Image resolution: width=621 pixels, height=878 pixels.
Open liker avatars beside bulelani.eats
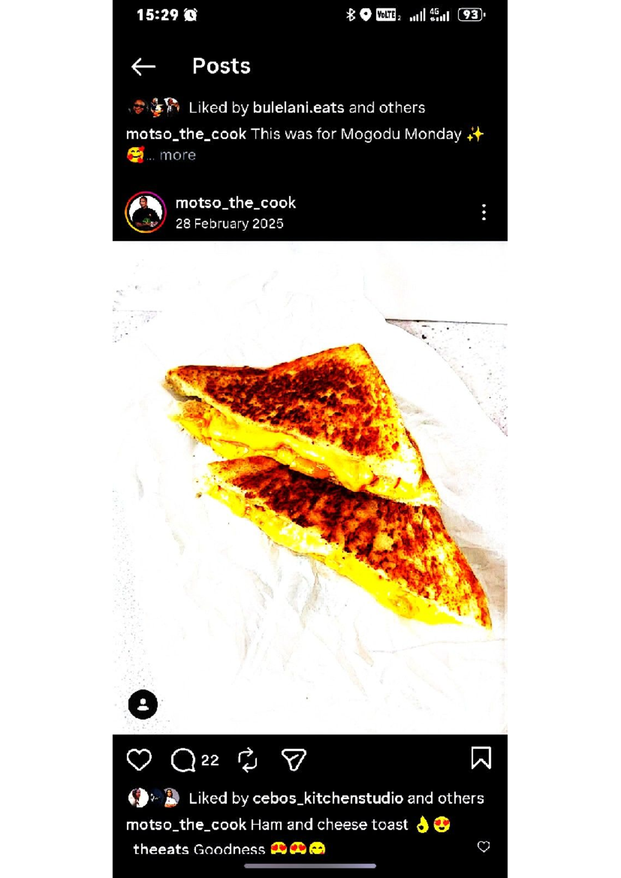click(x=154, y=107)
